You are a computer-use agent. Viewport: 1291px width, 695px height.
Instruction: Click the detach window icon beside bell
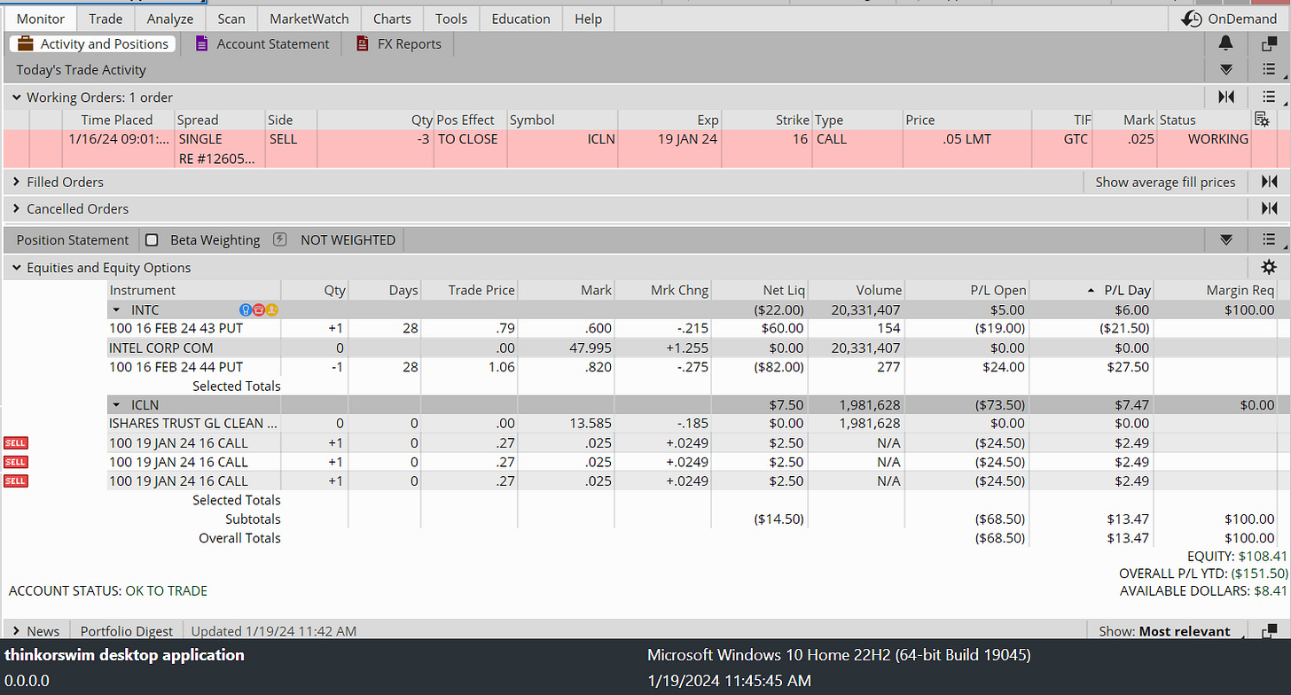pyautogui.click(x=1269, y=43)
